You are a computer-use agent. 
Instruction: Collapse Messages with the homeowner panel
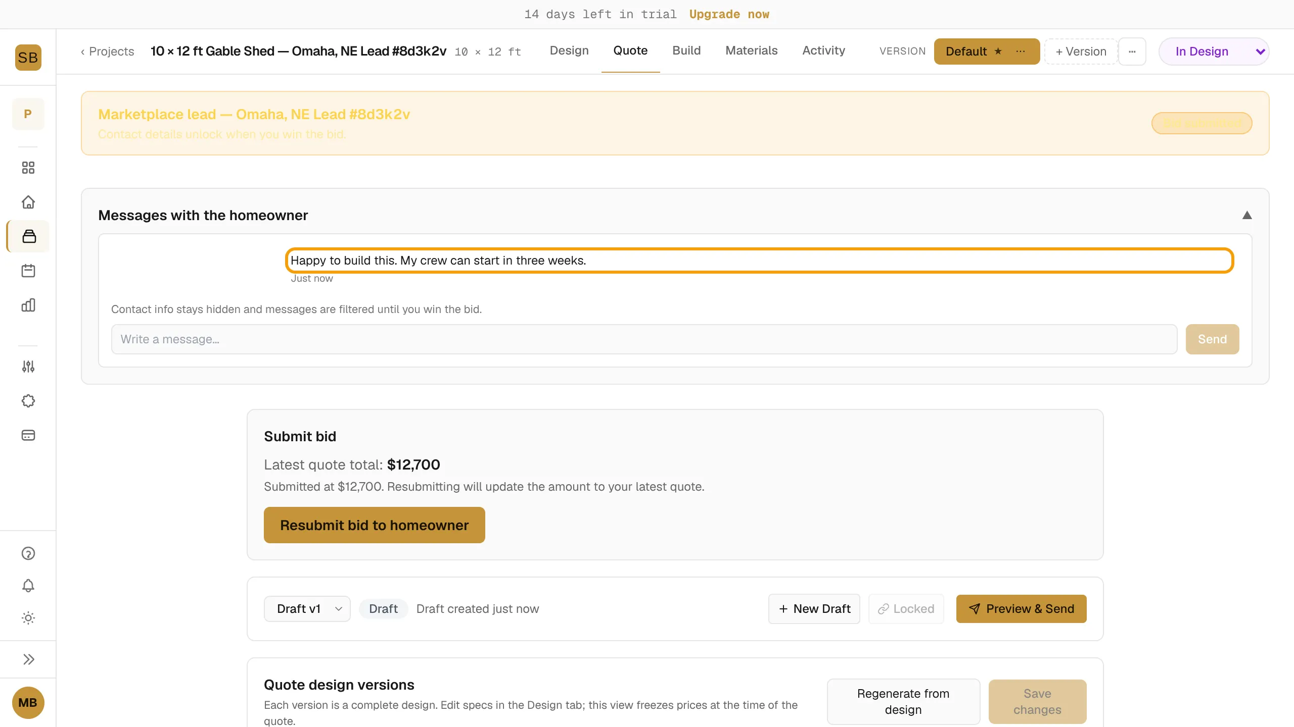coord(1247,216)
